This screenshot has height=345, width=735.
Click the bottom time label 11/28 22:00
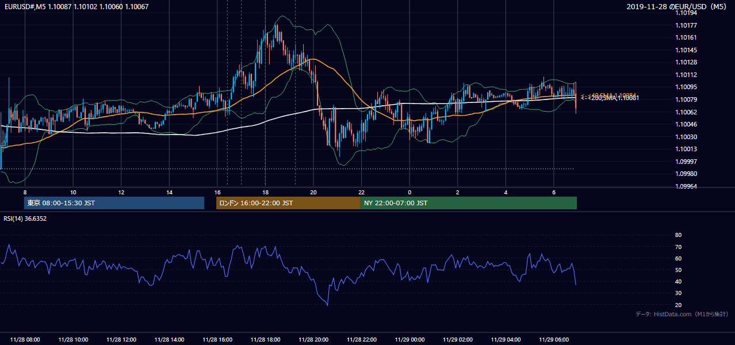point(361,340)
